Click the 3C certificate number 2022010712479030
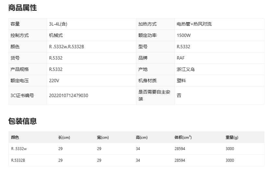270x175 pixels. [68, 95]
